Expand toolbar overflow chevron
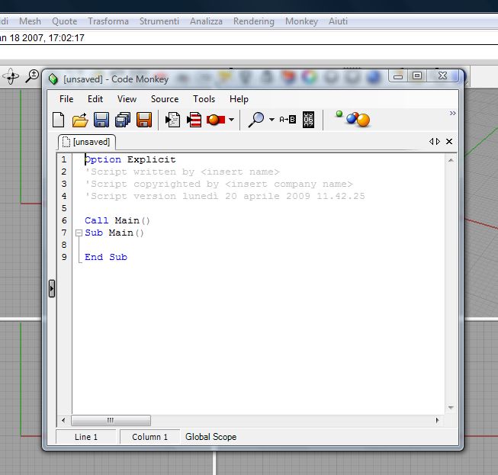The width and height of the screenshot is (498, 475). [452, 113]
